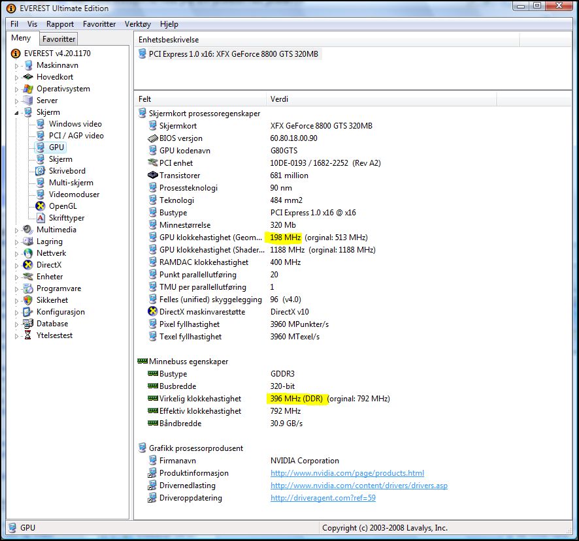
Task: Switch to the Favoritter tab
Action: [x=59, y=39]
